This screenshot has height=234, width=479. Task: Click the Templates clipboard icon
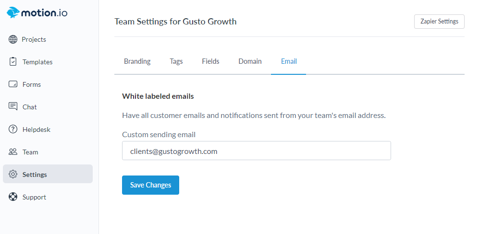(13, 62)
